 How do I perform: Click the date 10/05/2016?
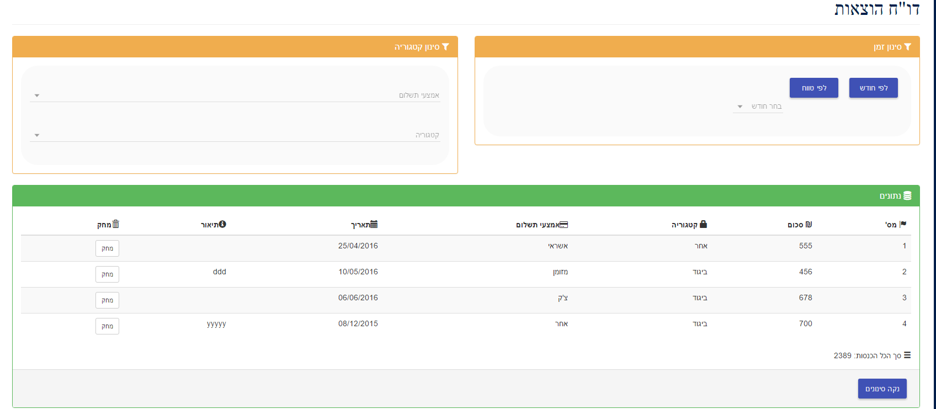pos(358,272)
